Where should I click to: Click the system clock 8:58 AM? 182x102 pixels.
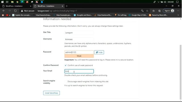171,2
